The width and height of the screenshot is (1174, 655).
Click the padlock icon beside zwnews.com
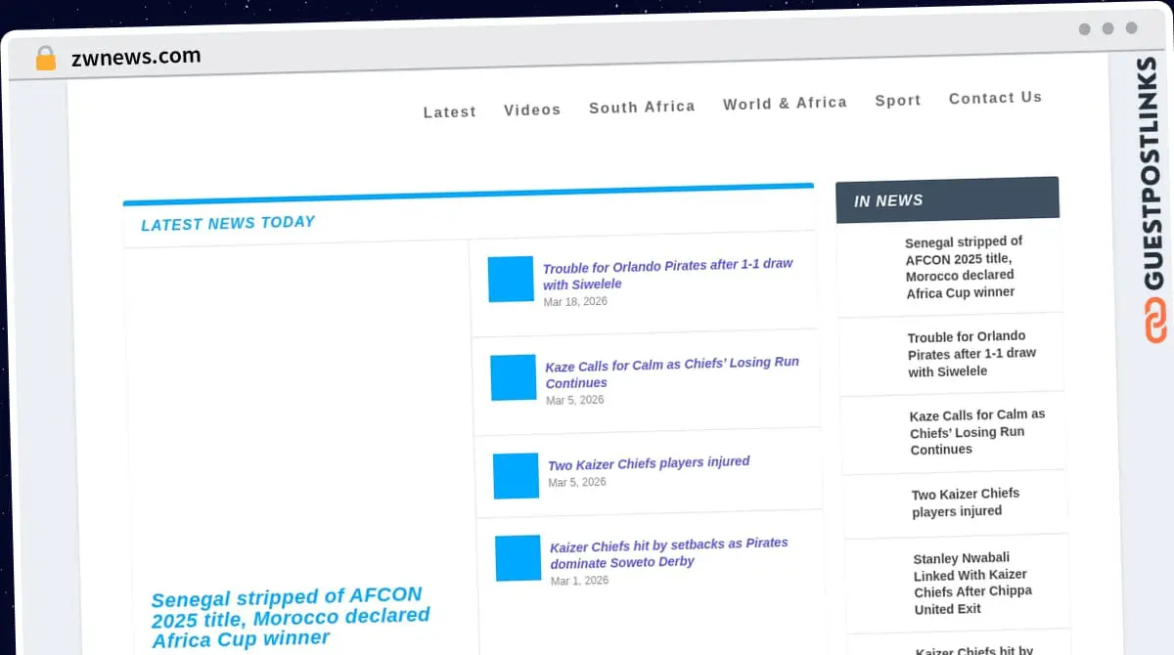coord(45,59)
